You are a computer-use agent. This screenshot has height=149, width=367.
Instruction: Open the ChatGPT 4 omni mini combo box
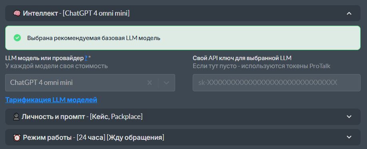tap(90, 83)
